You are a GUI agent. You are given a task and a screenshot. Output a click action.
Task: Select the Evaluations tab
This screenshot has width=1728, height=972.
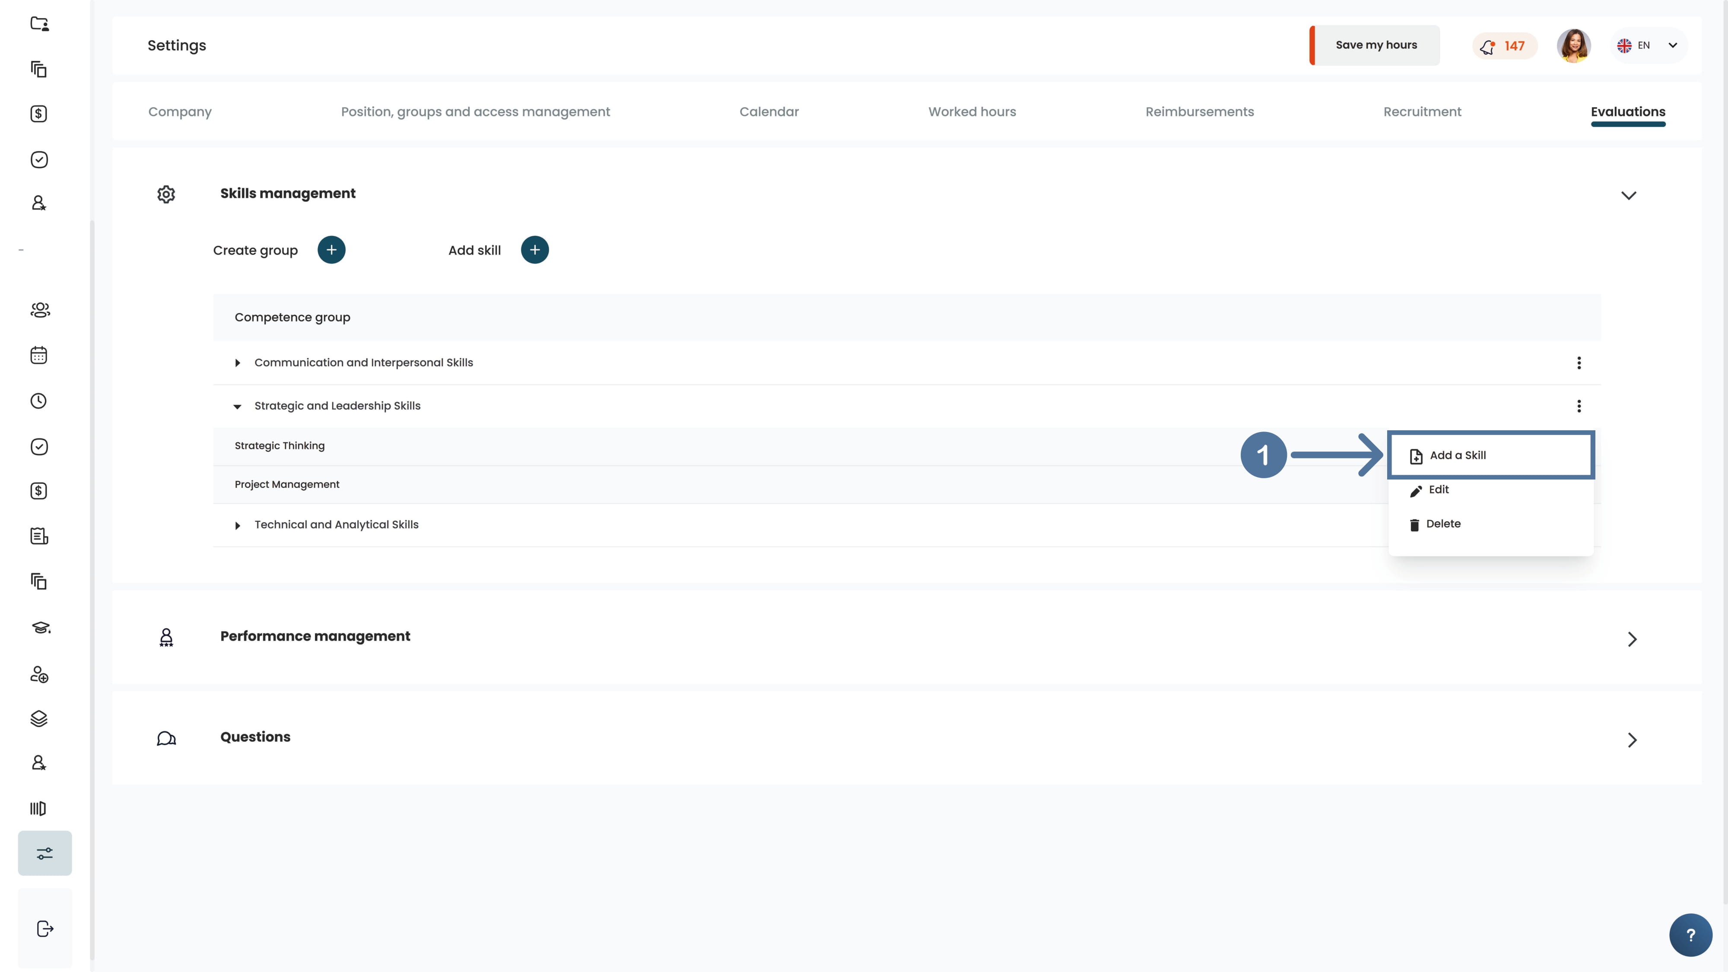click(1628, 112)
